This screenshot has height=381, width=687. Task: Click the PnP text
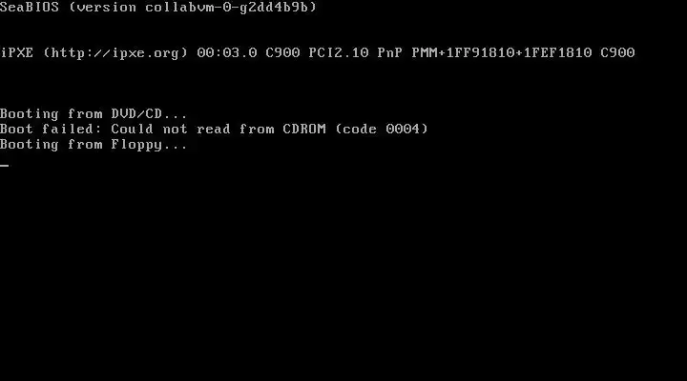[x=390, y=52]
